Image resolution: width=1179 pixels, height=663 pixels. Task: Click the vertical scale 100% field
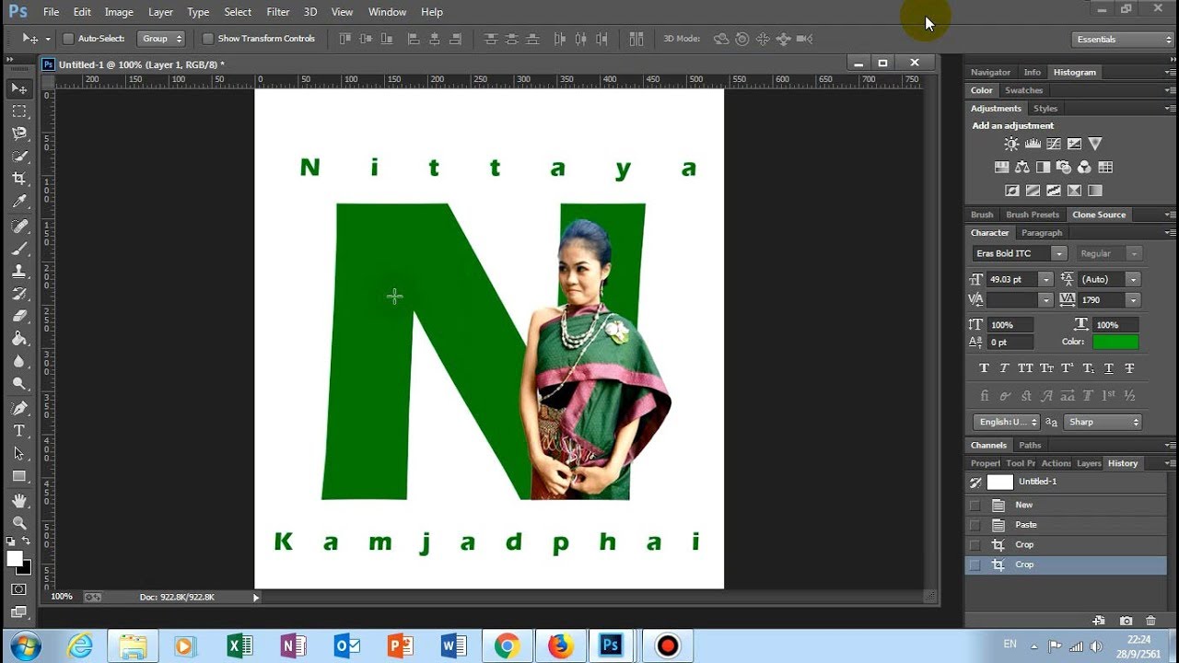(1010, 325)
